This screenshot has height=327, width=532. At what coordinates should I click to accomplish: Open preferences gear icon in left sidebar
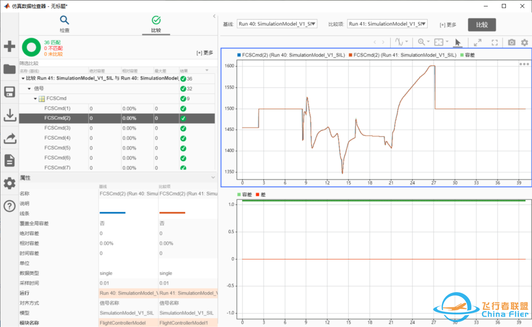(x=9, y=183)
